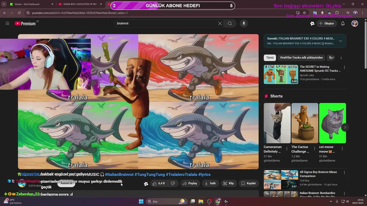Screen dimensions: 367x206
Task: Open All Sigma Boy Brainrot Mixes Comparison
Action: click(x=318, y=174)
